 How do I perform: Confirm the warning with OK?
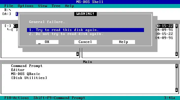tap(47, 42)
